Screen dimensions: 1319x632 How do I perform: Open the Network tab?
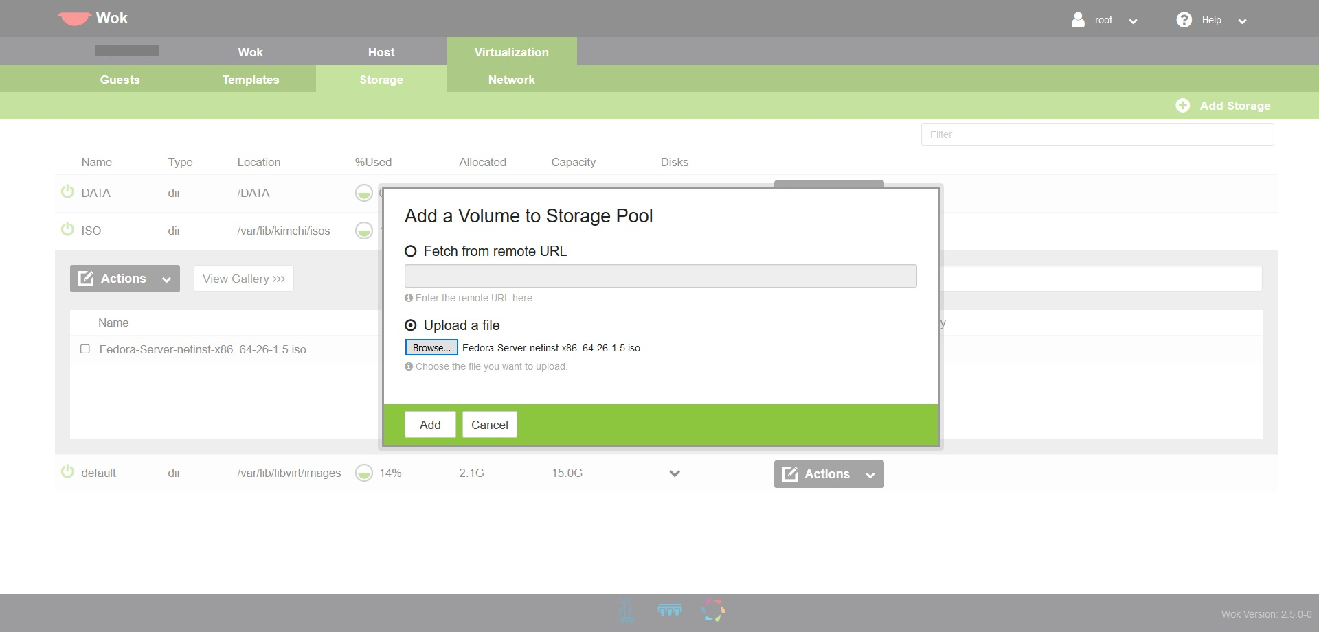[x=511, y=80]
